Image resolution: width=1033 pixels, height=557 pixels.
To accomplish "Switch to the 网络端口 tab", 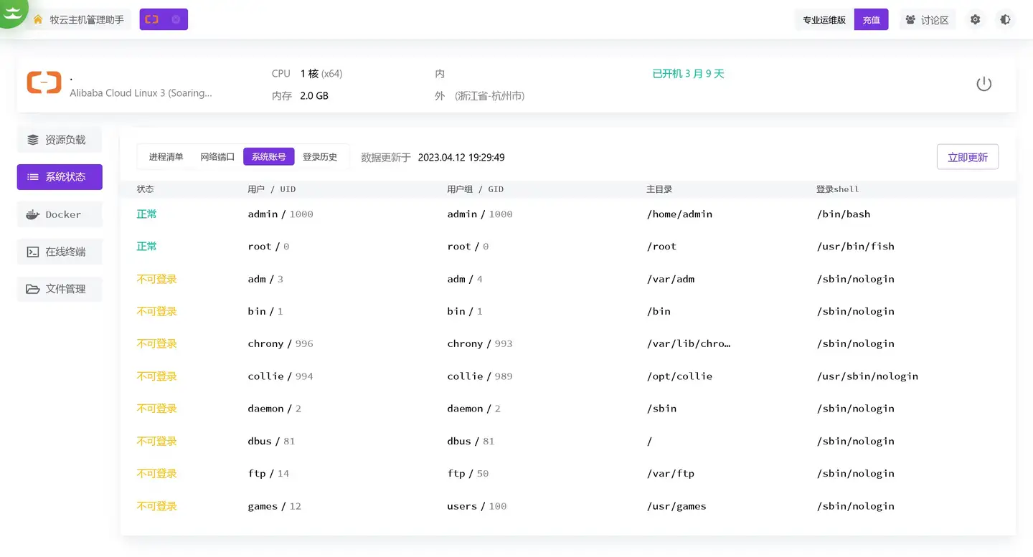I will [x=217, y=157].
